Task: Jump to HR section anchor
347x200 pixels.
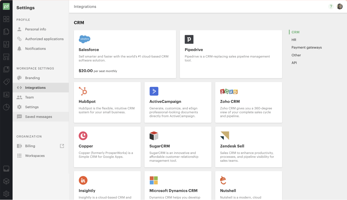Action: (294, 40)
